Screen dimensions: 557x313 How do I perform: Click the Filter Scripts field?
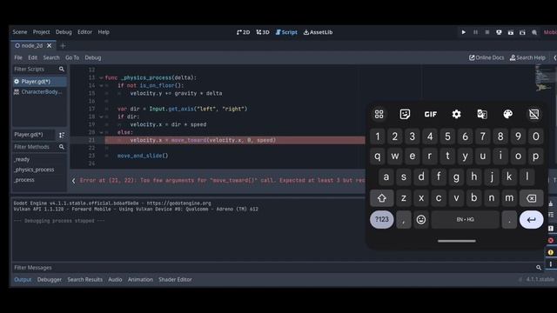click(x=39, y=70)
